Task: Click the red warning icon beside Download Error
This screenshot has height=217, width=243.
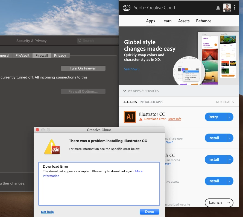Action: point(140,119)
